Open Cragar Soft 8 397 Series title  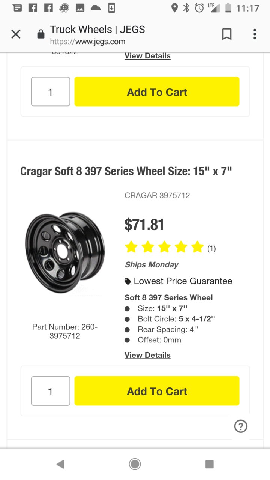(126, 171)
